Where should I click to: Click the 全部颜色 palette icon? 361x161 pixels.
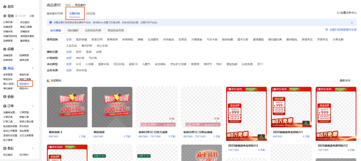pos(48,81)
